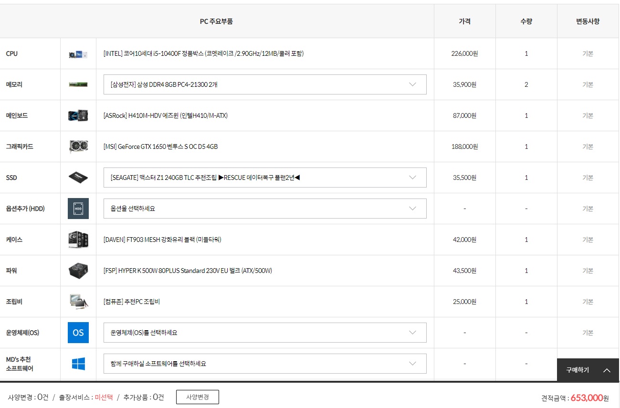Click the memory price 35,900원
This screenshot has height=408, width=620.
(x=464, y=84)
